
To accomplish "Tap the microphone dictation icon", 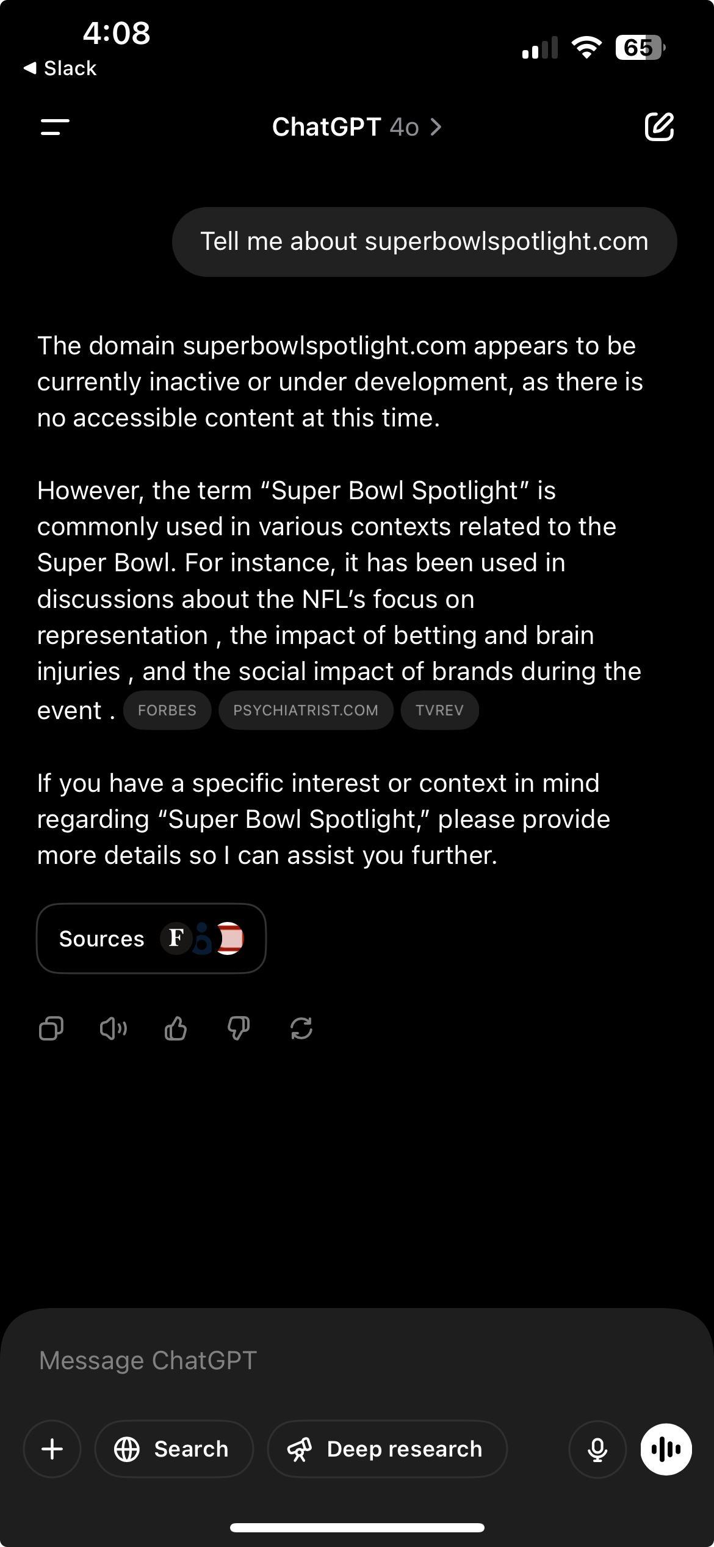I will [597, 1449].
